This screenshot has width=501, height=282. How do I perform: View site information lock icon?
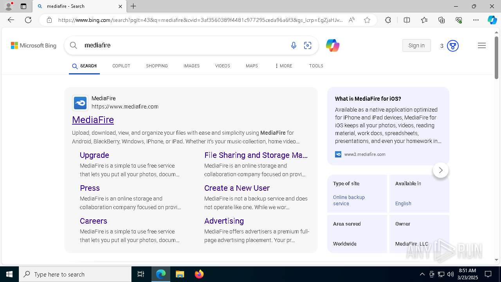(x=49, y=20)
